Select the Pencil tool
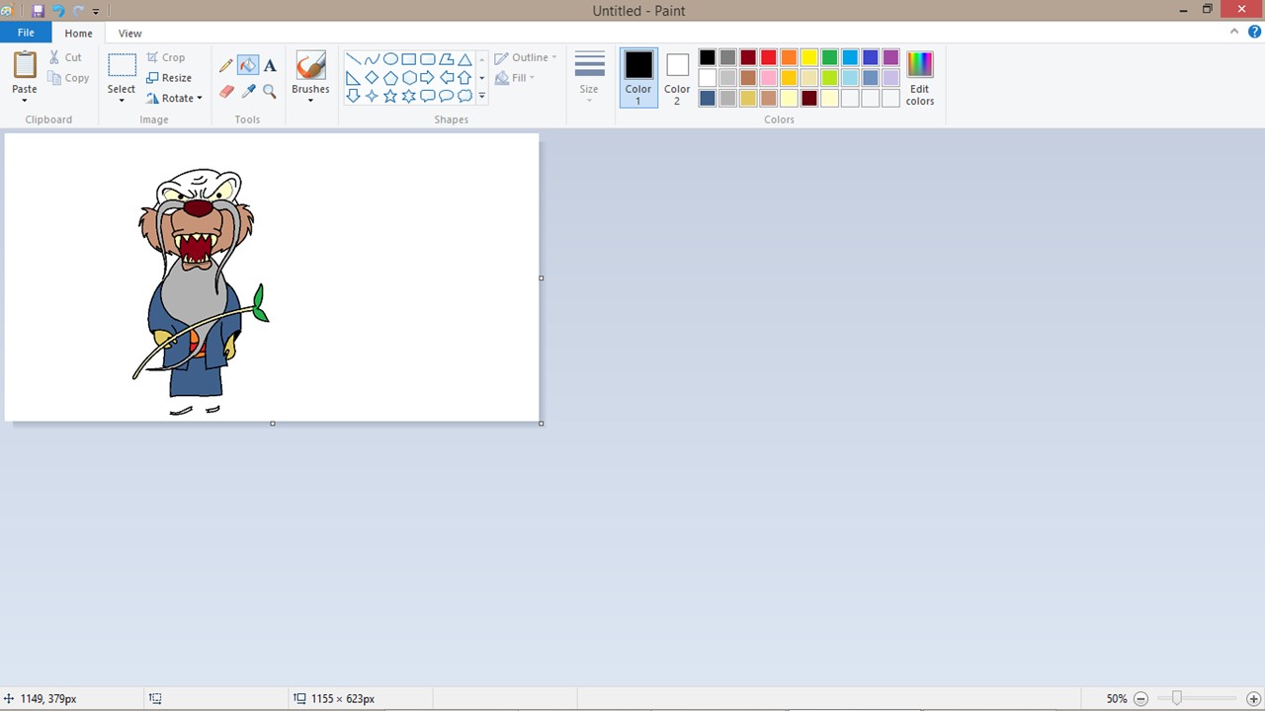 tap(225, 65)
